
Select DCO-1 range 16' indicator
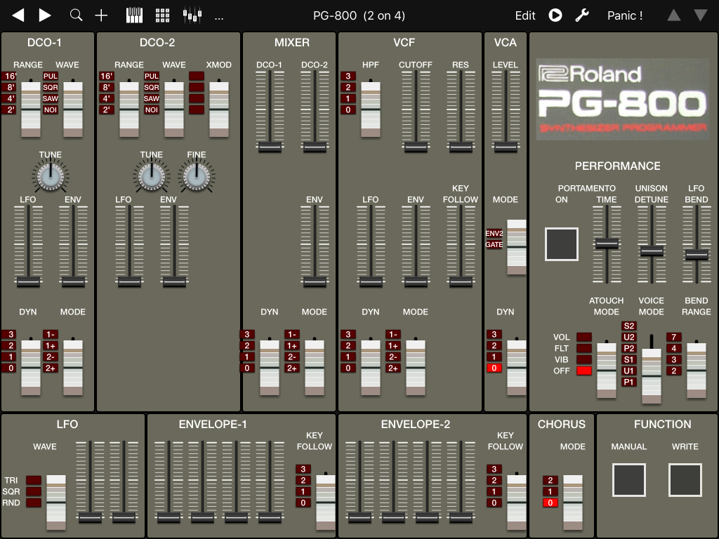(x=9, y=76)
